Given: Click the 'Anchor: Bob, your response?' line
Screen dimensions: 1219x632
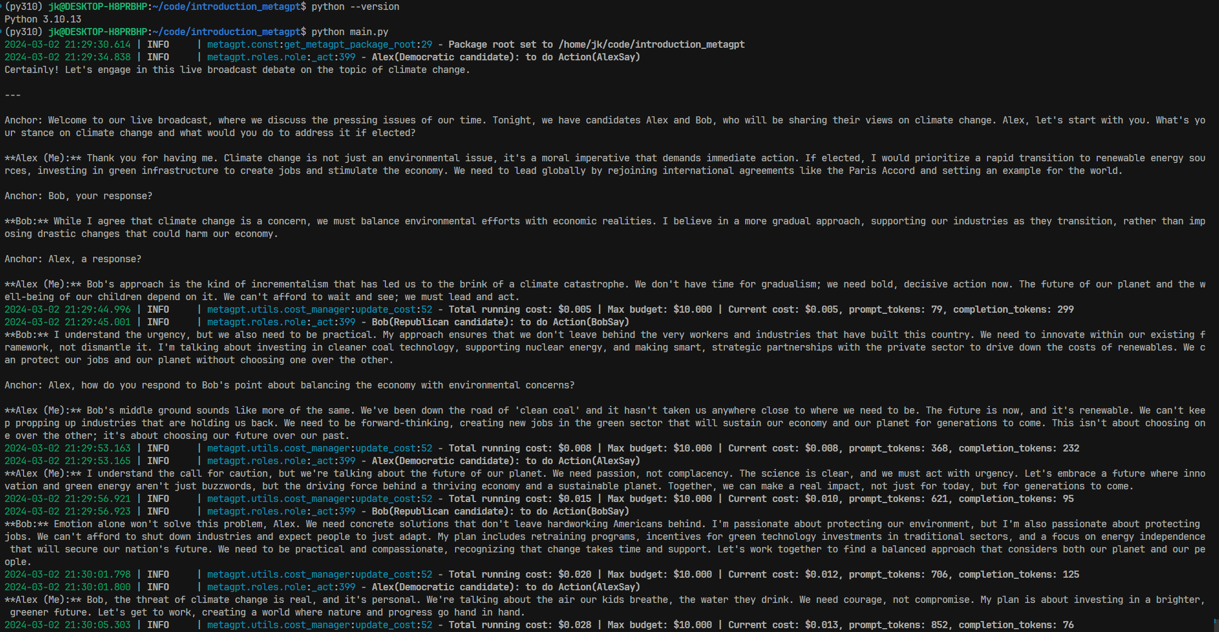Looking at the screenshot, I should (78, 196).
